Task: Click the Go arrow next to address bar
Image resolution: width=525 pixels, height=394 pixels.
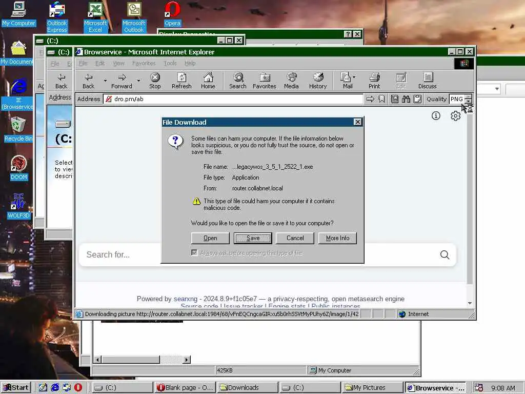Action: coord(370,99)
